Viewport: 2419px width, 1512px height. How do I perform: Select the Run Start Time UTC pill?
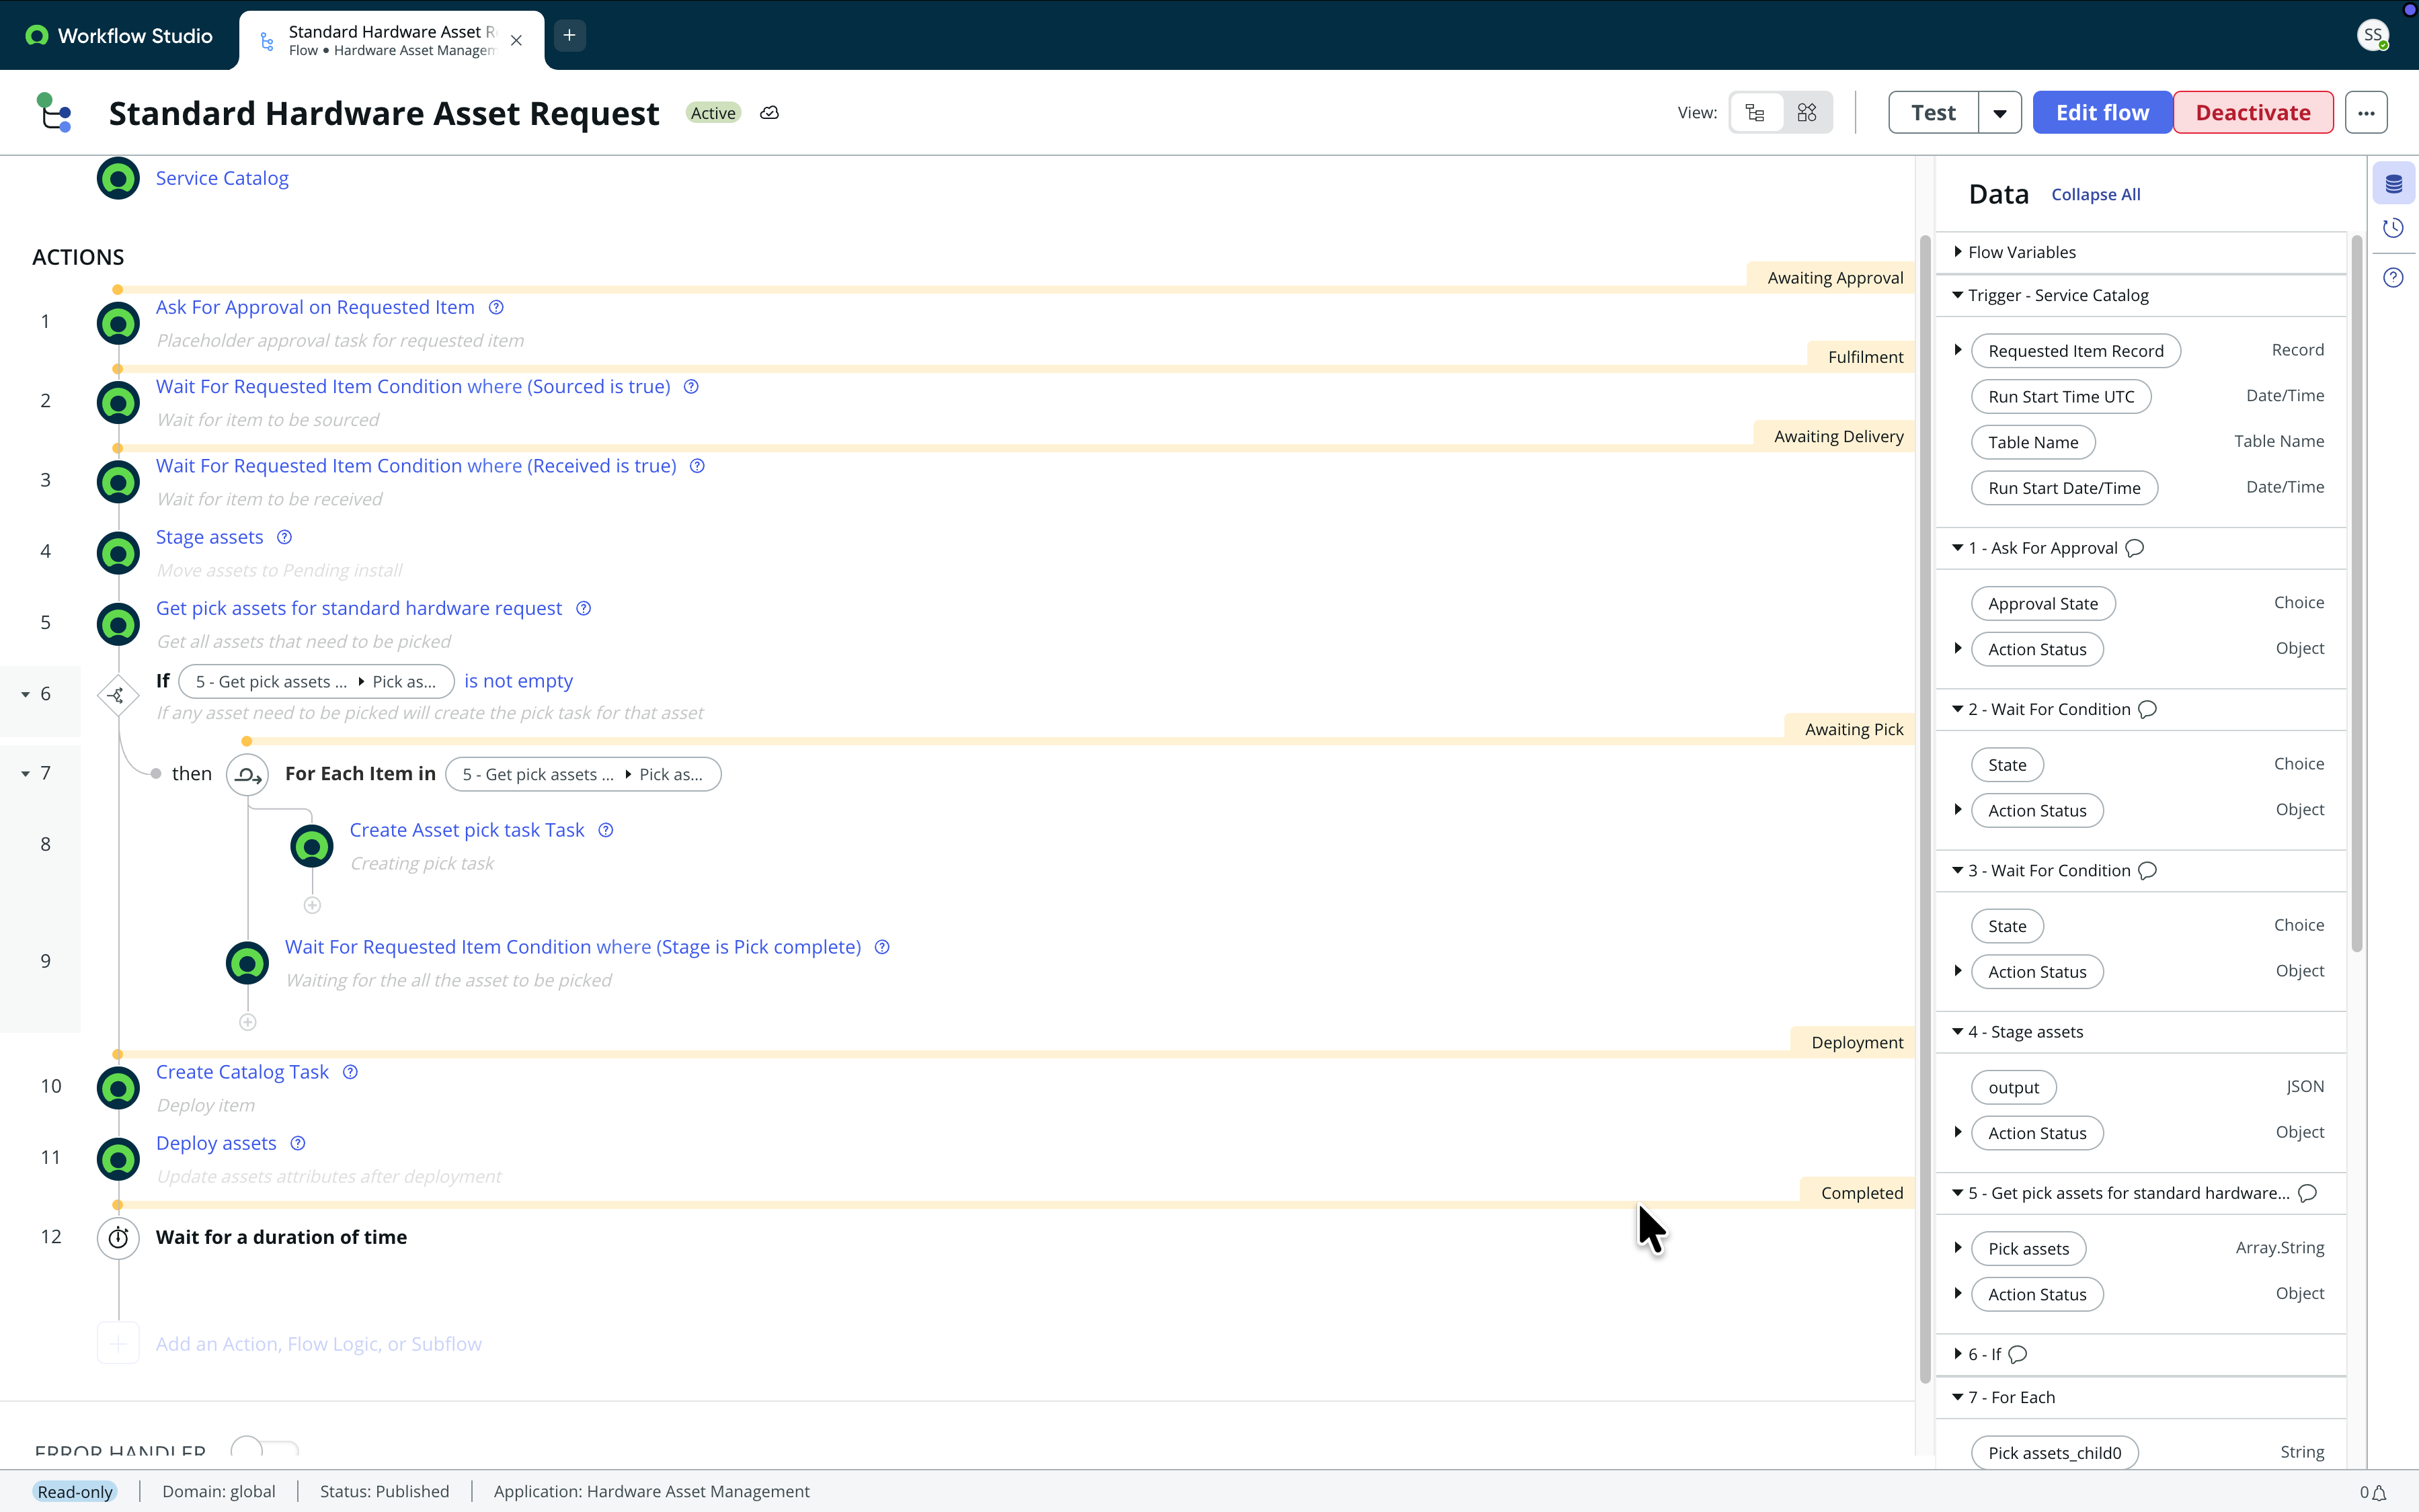[2061, 397]
